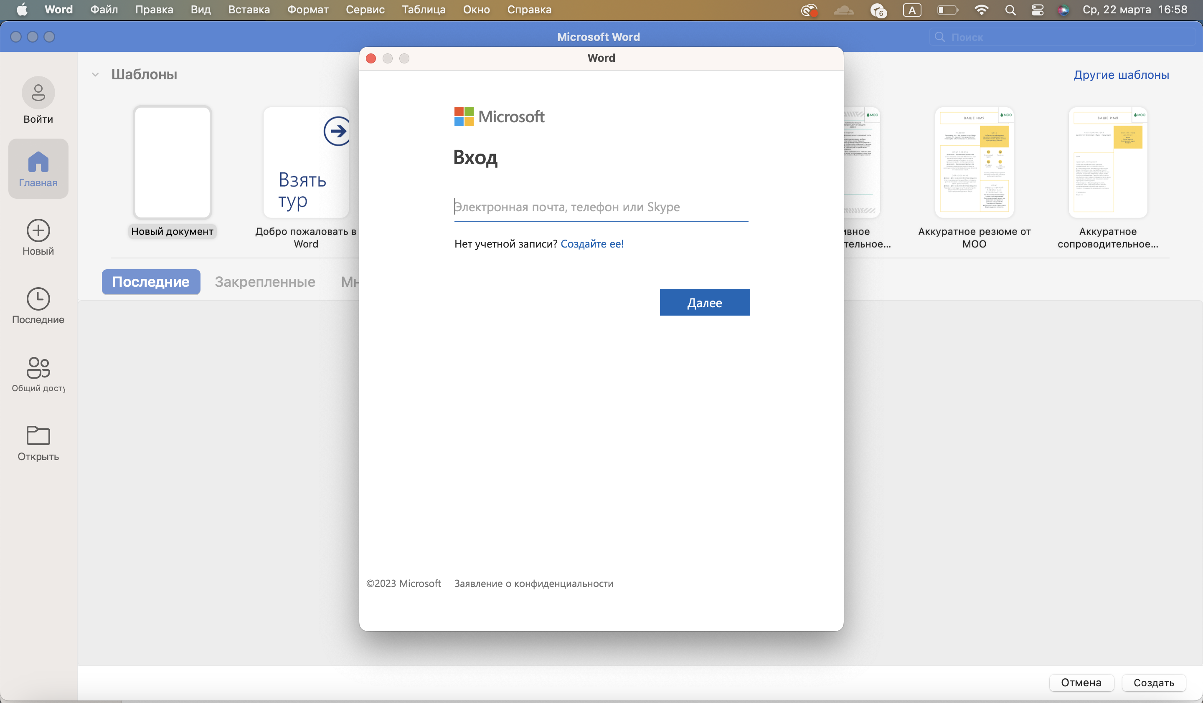Collapse the Шаблоны section chevron
The image size is (1203, 703).
point(95,74)
